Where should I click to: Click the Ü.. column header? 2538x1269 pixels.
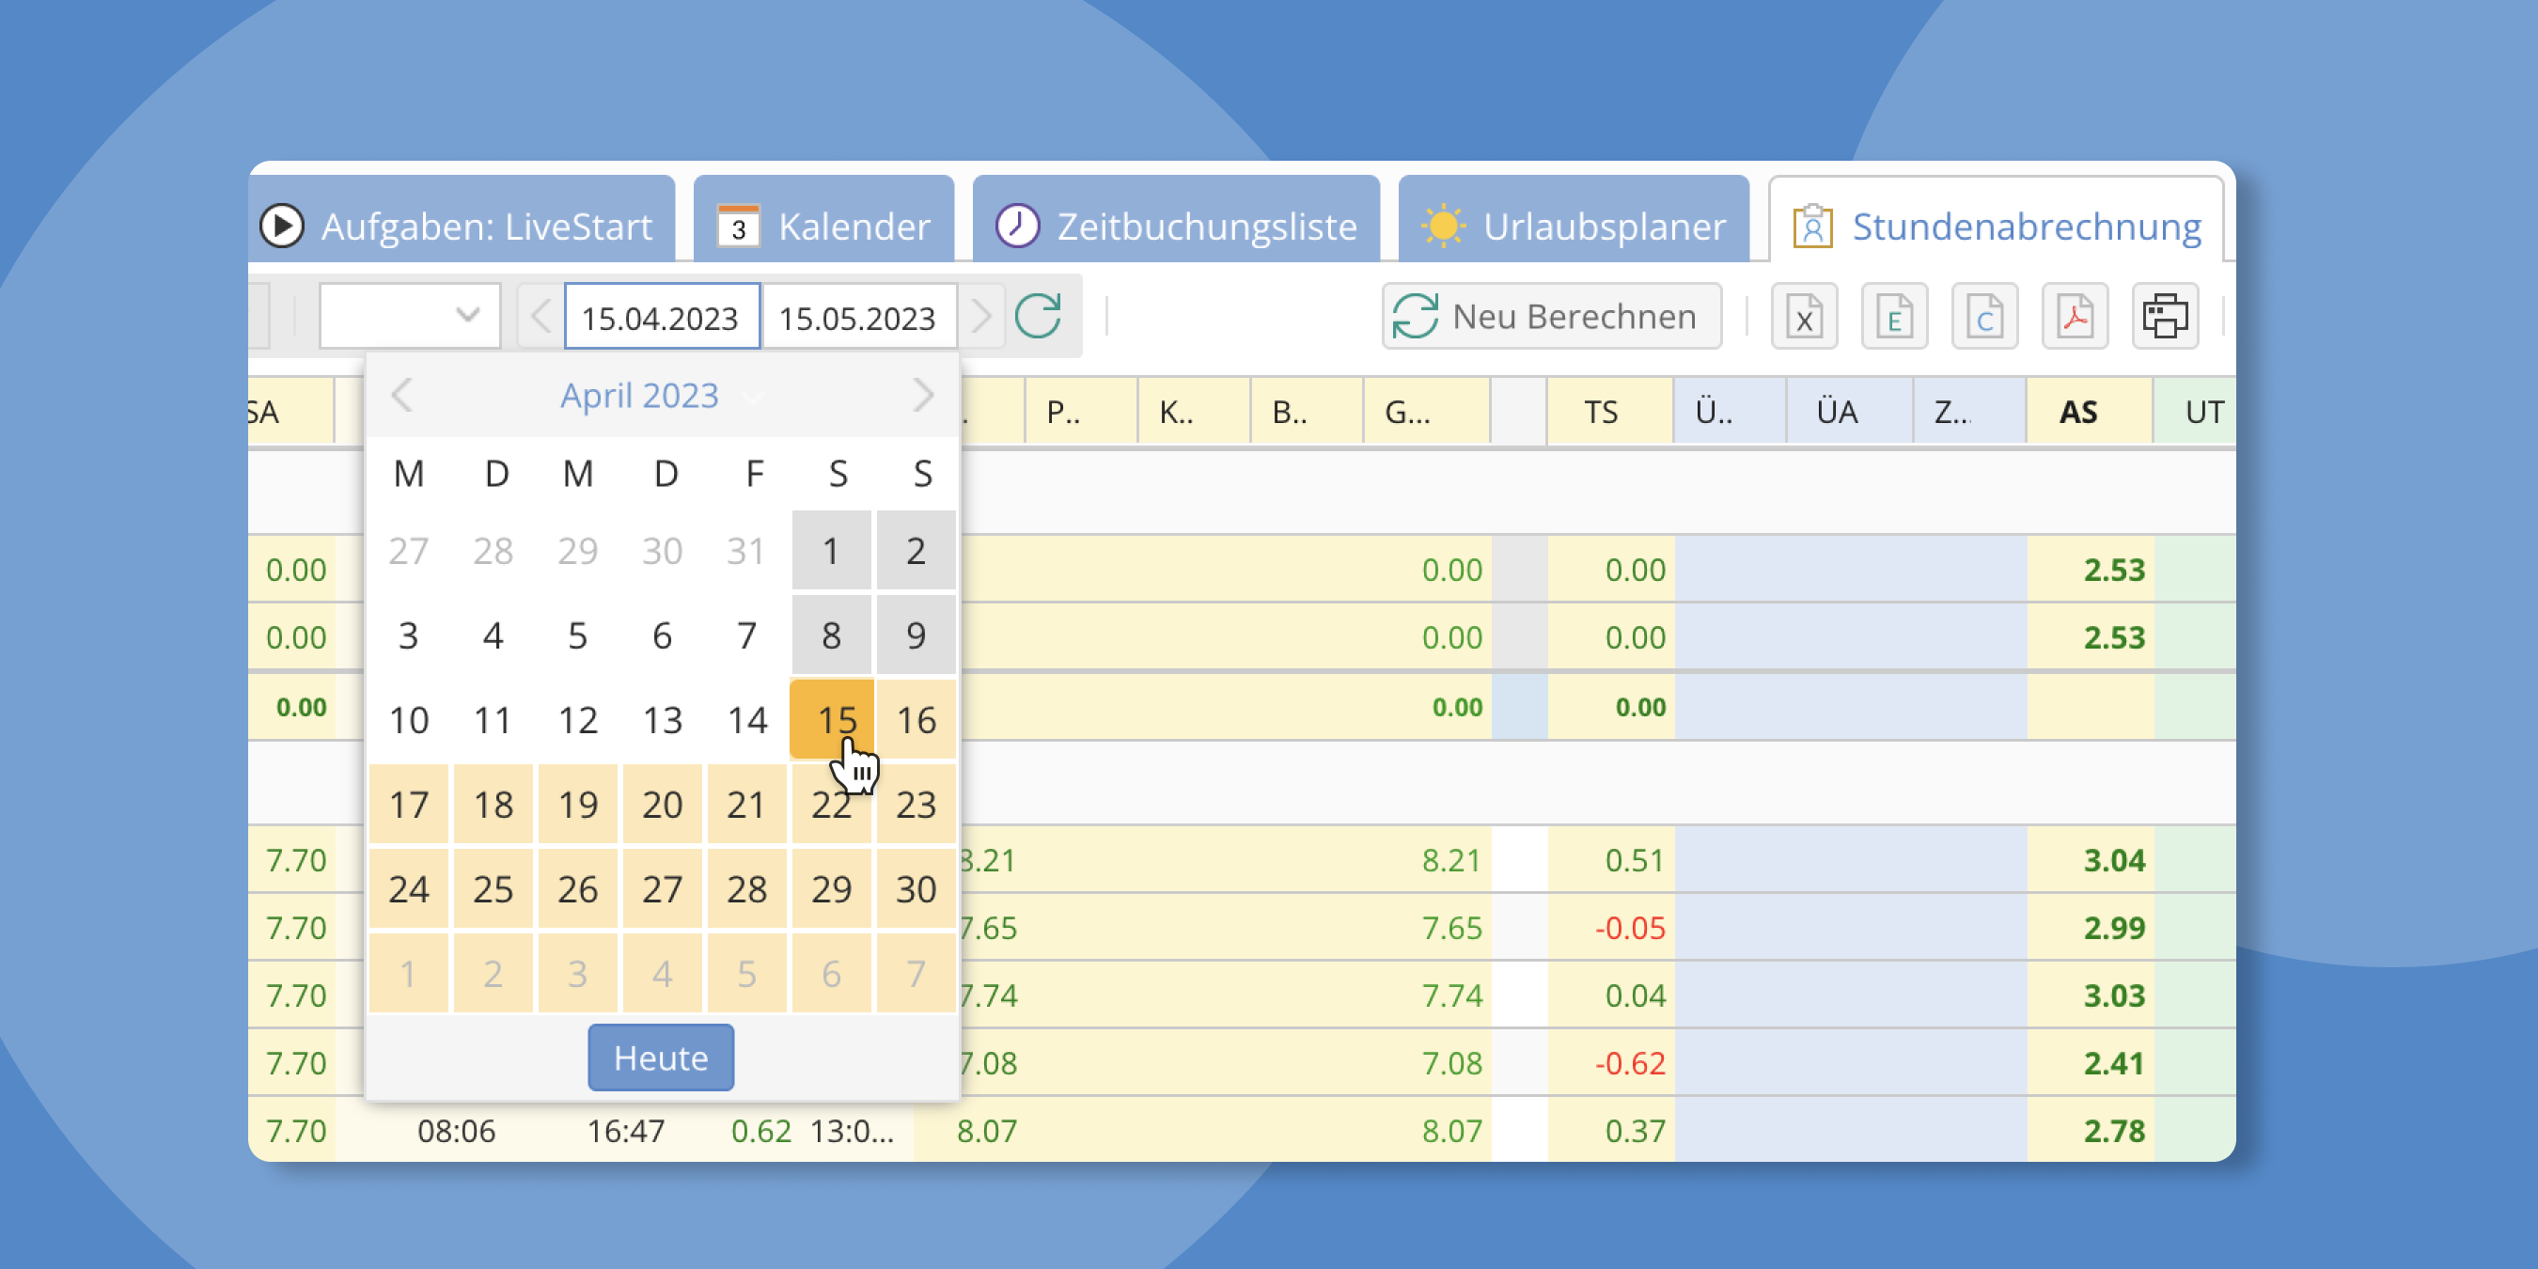[1729, 411]
